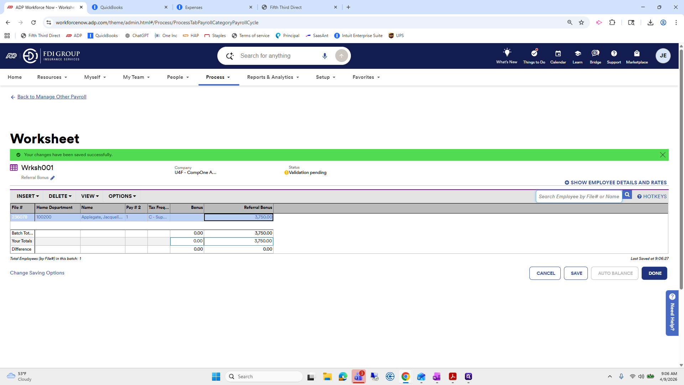Open the ADP Calendar icon
The image size is (684, 385).
(558, 53)
